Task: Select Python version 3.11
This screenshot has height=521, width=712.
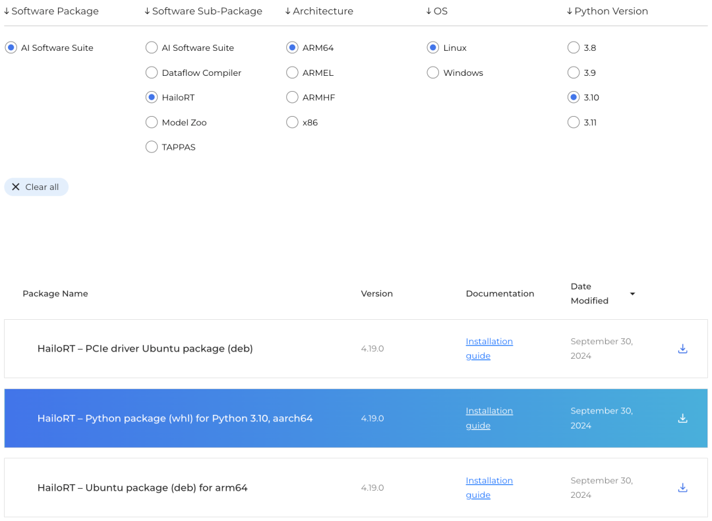Action: click(574, 123)
